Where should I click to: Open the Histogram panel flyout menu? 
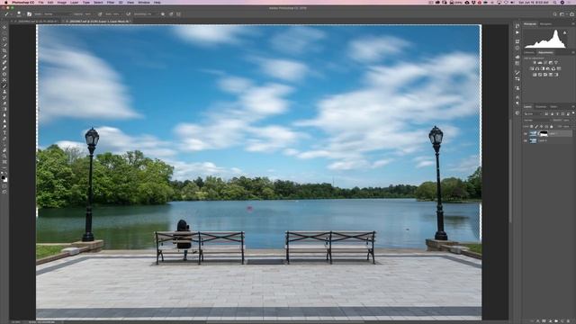pyautogui.click(x=573, y=23)
